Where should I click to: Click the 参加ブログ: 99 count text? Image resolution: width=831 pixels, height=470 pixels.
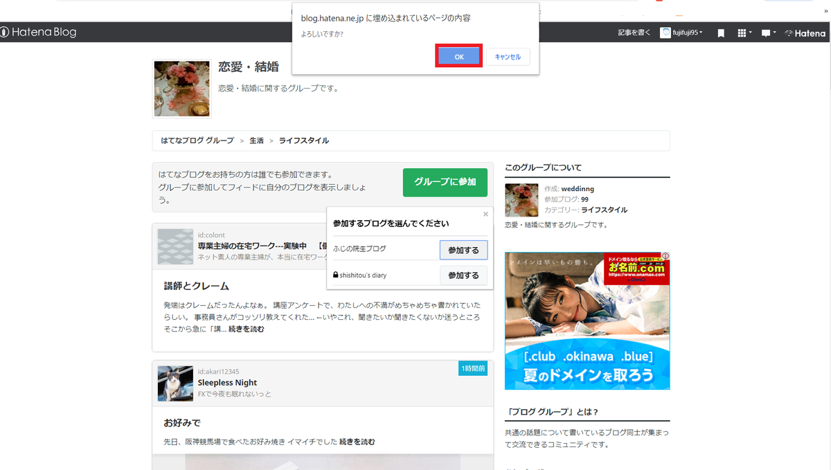566,199
